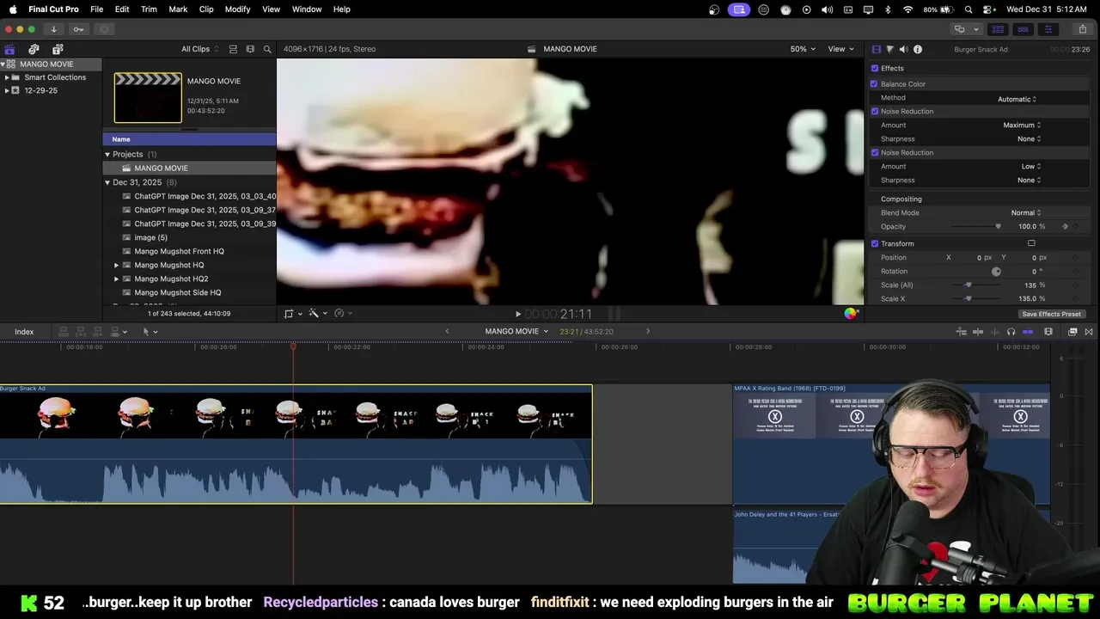Open the Info inspector icon
Screen dimensions: 1100x619
pyautogui.click(x=918, y=49)
